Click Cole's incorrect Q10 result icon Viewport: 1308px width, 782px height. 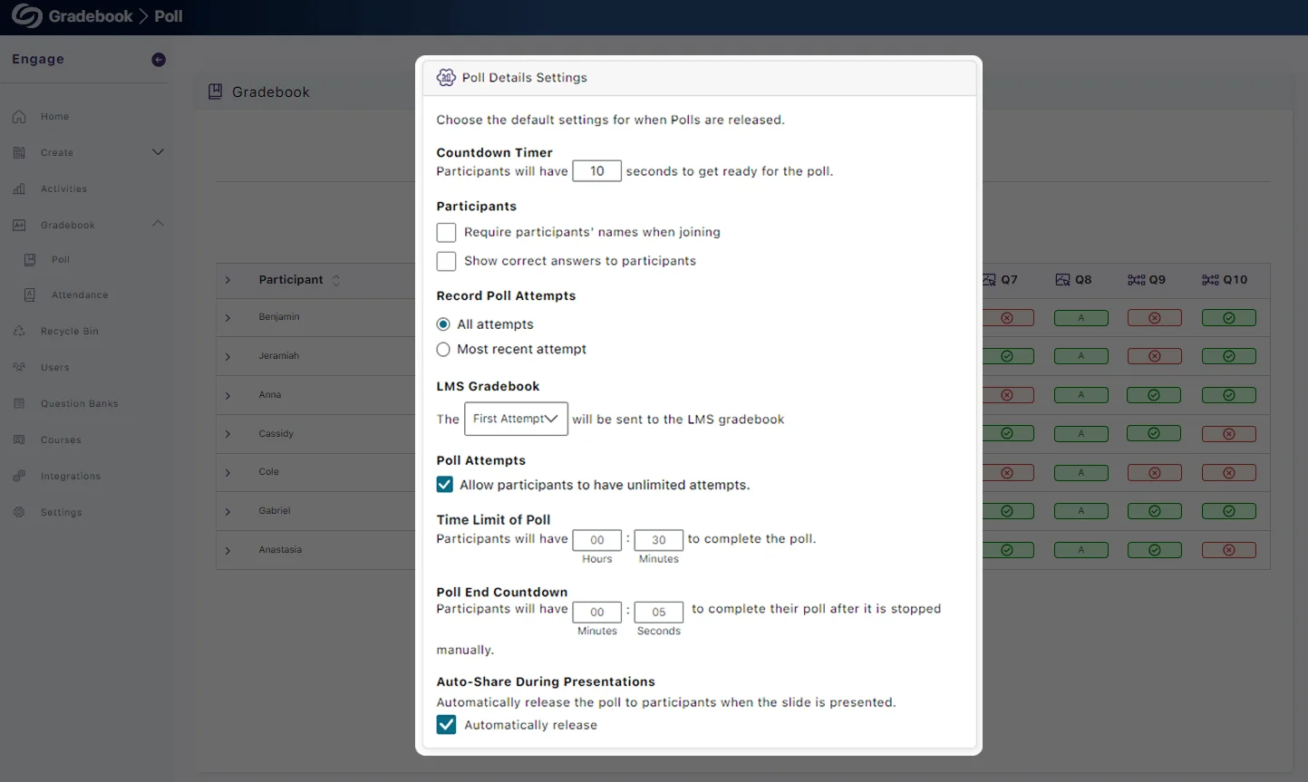pos(1229,473)
